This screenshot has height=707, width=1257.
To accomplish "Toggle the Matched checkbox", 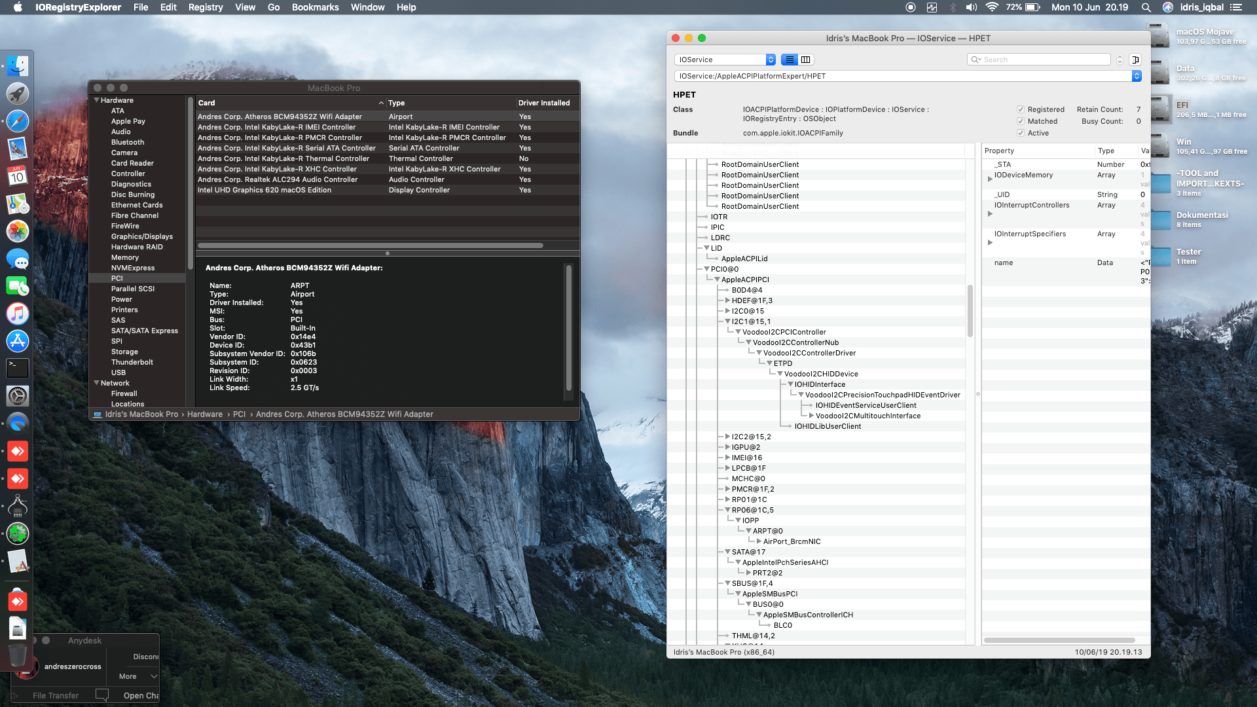I will coord(1020,121).
